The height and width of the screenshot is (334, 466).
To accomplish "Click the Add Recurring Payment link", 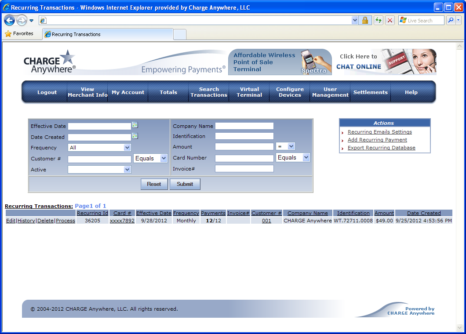I will [377, 140].
